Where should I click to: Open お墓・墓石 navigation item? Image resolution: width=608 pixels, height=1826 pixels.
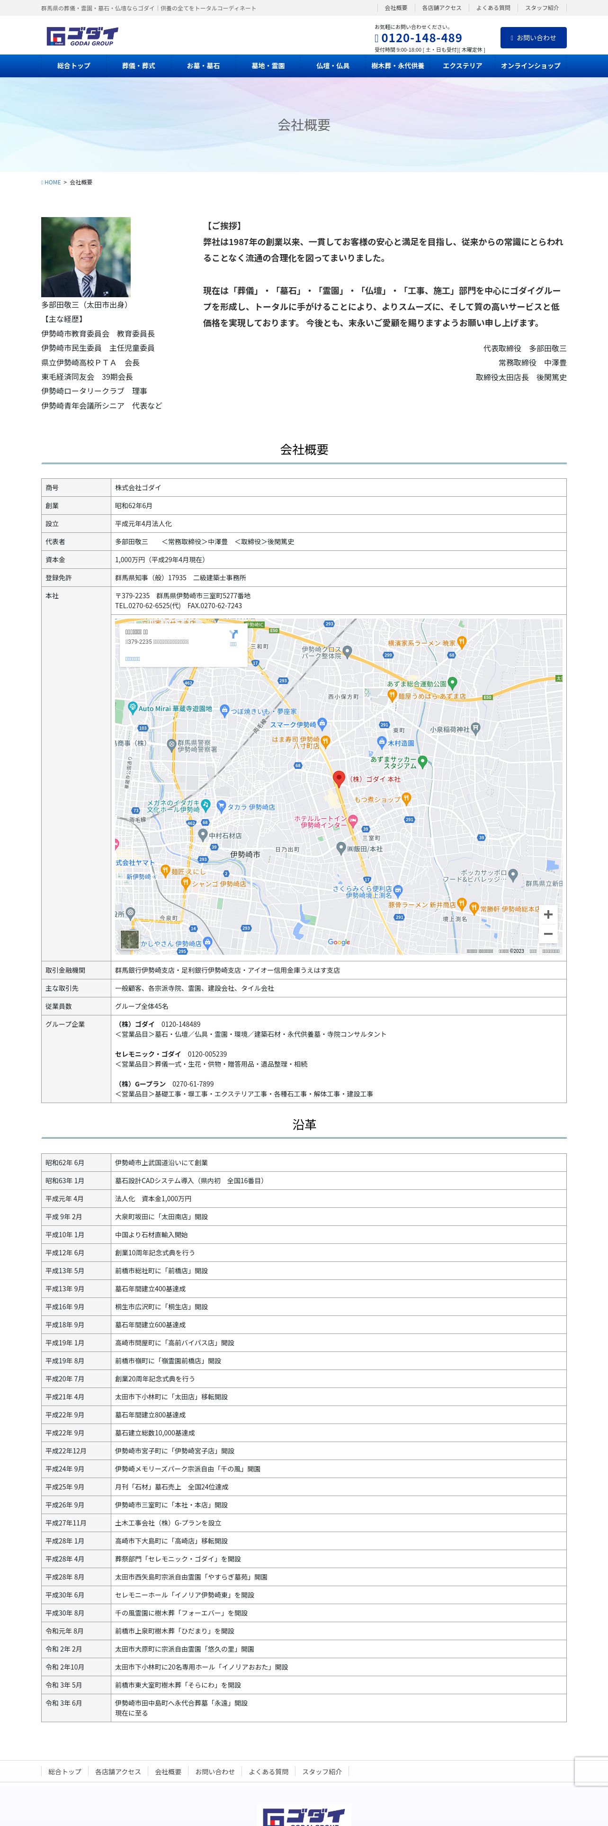(x=203, y=66)
